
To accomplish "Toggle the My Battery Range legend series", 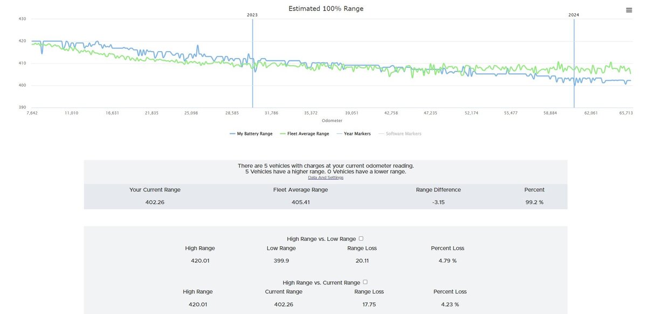I will pyautogui.click(x=251, y=133).
